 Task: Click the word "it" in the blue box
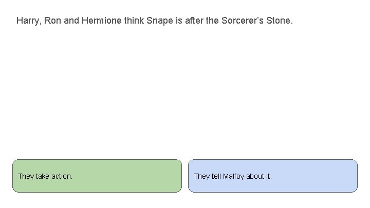268,176
